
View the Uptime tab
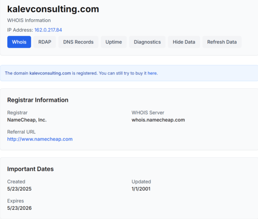point(114,42)
